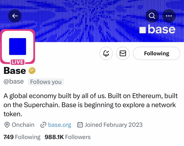Send a message via the envelope icon
Viewport: 184px width, 146px height.
tap(123, 53)
